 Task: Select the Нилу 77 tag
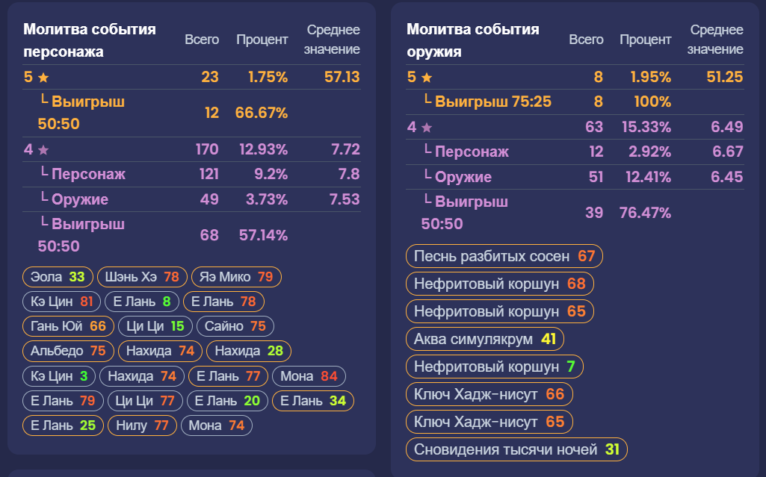143,425
